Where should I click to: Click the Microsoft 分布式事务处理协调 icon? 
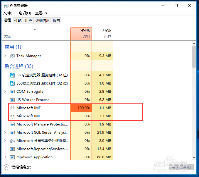coord(12,141)
